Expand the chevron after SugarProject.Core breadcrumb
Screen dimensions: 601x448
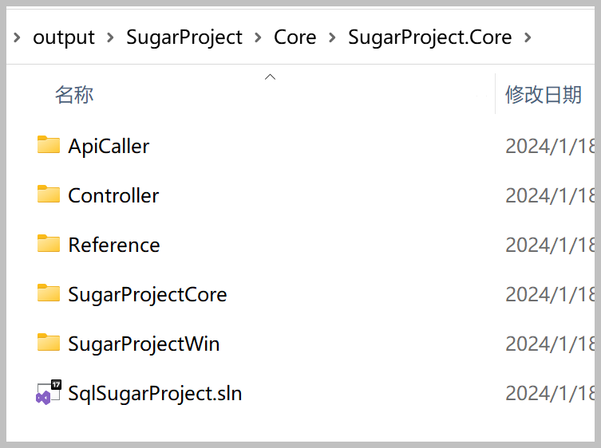[528, 37]
